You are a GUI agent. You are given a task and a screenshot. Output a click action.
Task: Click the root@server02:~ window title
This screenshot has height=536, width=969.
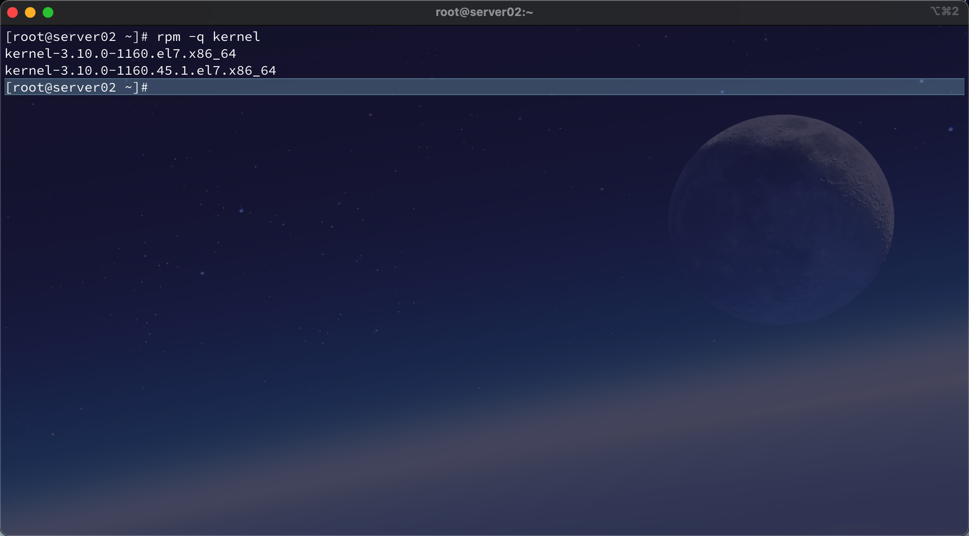tap(484, 12)
